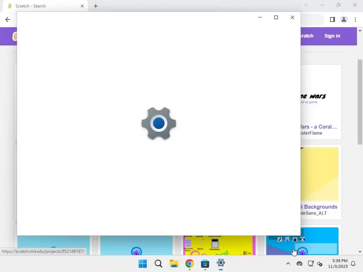Open the yellow Backgrounds project thumbnail
This screenshot has height=272, width=363.
point(319,174)
